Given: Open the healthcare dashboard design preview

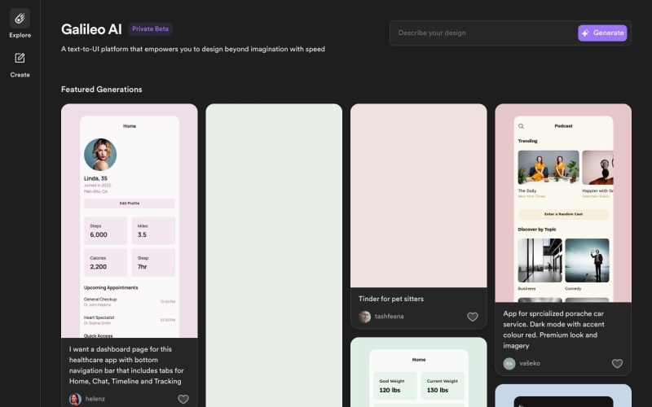Looking at the screenshot, I should click(130, 221).
